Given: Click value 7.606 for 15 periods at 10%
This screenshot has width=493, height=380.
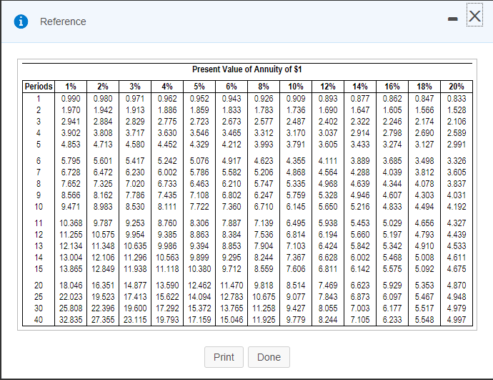Looking at the screenshot, I should 296,269.
